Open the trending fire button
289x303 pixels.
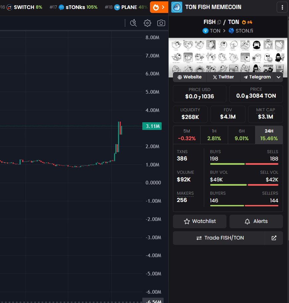(159, 7)
